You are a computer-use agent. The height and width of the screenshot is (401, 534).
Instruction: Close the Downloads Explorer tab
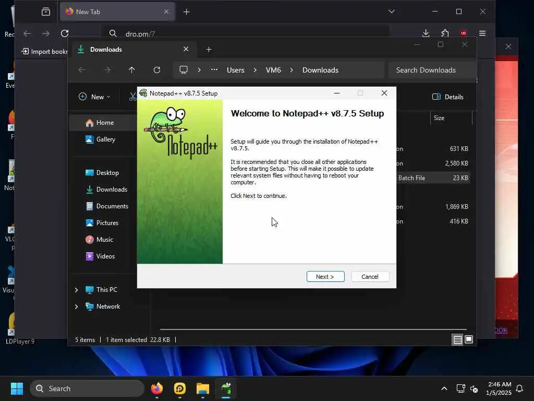tap(186, 49)
